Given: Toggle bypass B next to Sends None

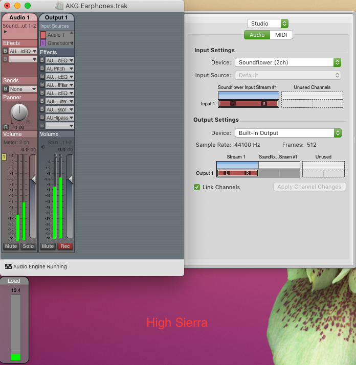Looking at the screenshot, I should (x=5, y=89).
